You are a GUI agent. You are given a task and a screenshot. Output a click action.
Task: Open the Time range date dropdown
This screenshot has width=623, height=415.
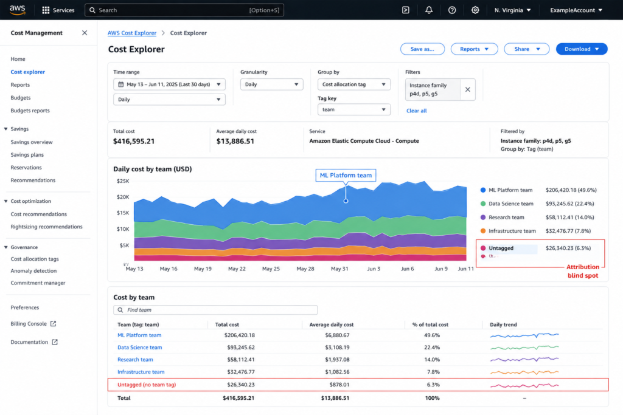point(169,84)
